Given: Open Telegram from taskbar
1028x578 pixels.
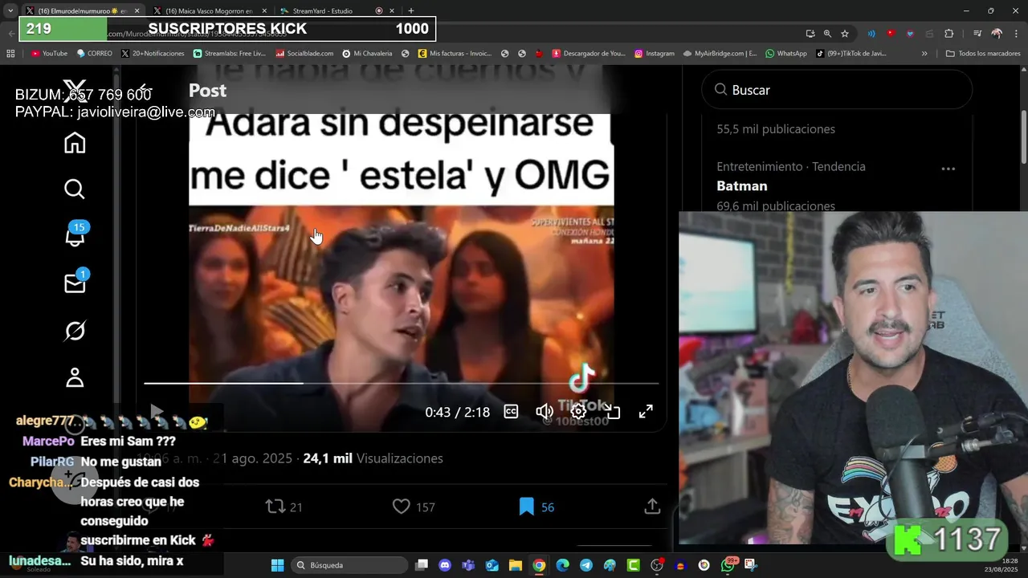Looking at the screenshot, I should (586, 565).
